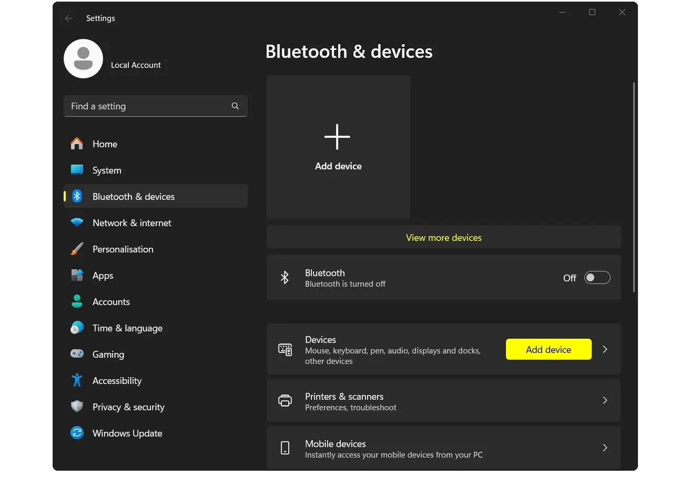Click 'Preferences, troubleshoot' text

coord(350,408)
